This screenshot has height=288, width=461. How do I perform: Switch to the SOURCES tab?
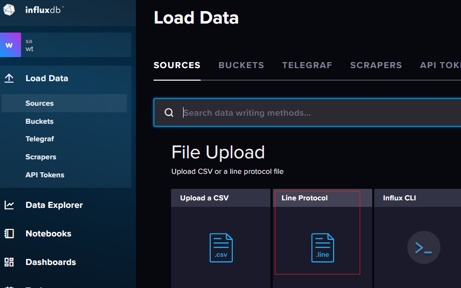point(177,65)
